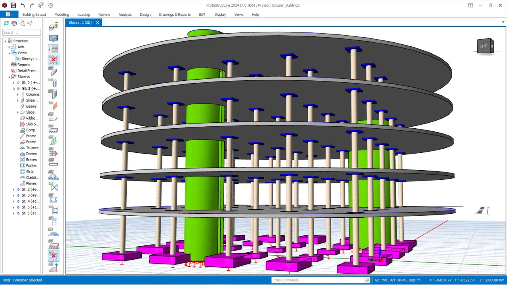Toggle column visibility in vertical toolbar
Screen dimensions: 507x285
pyautogui.click(x=53, y=83)
